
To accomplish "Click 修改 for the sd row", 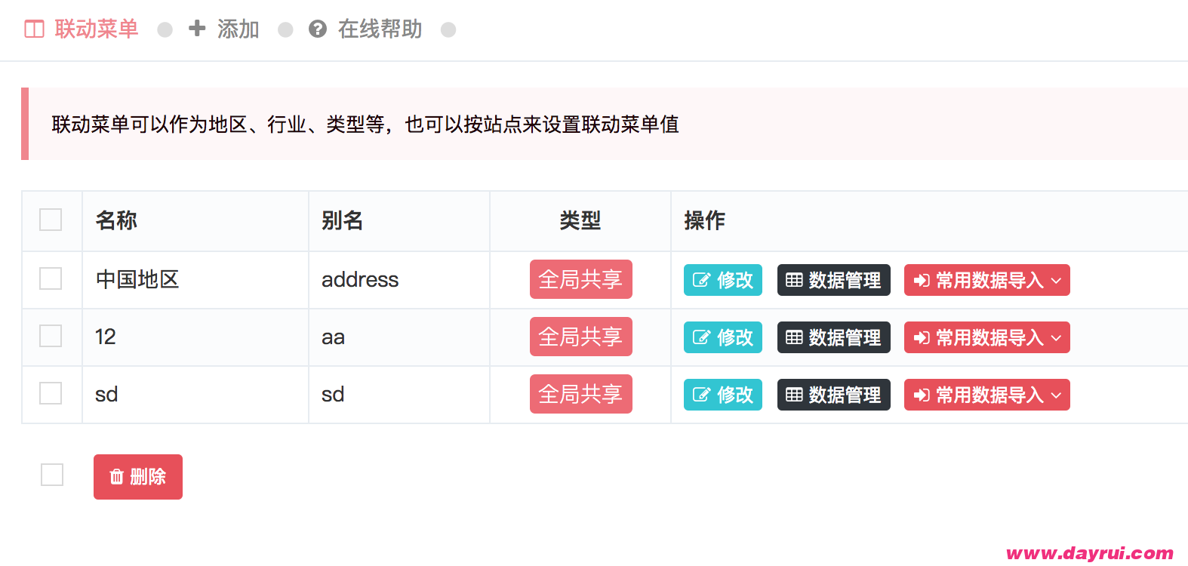I will point(723,395).
